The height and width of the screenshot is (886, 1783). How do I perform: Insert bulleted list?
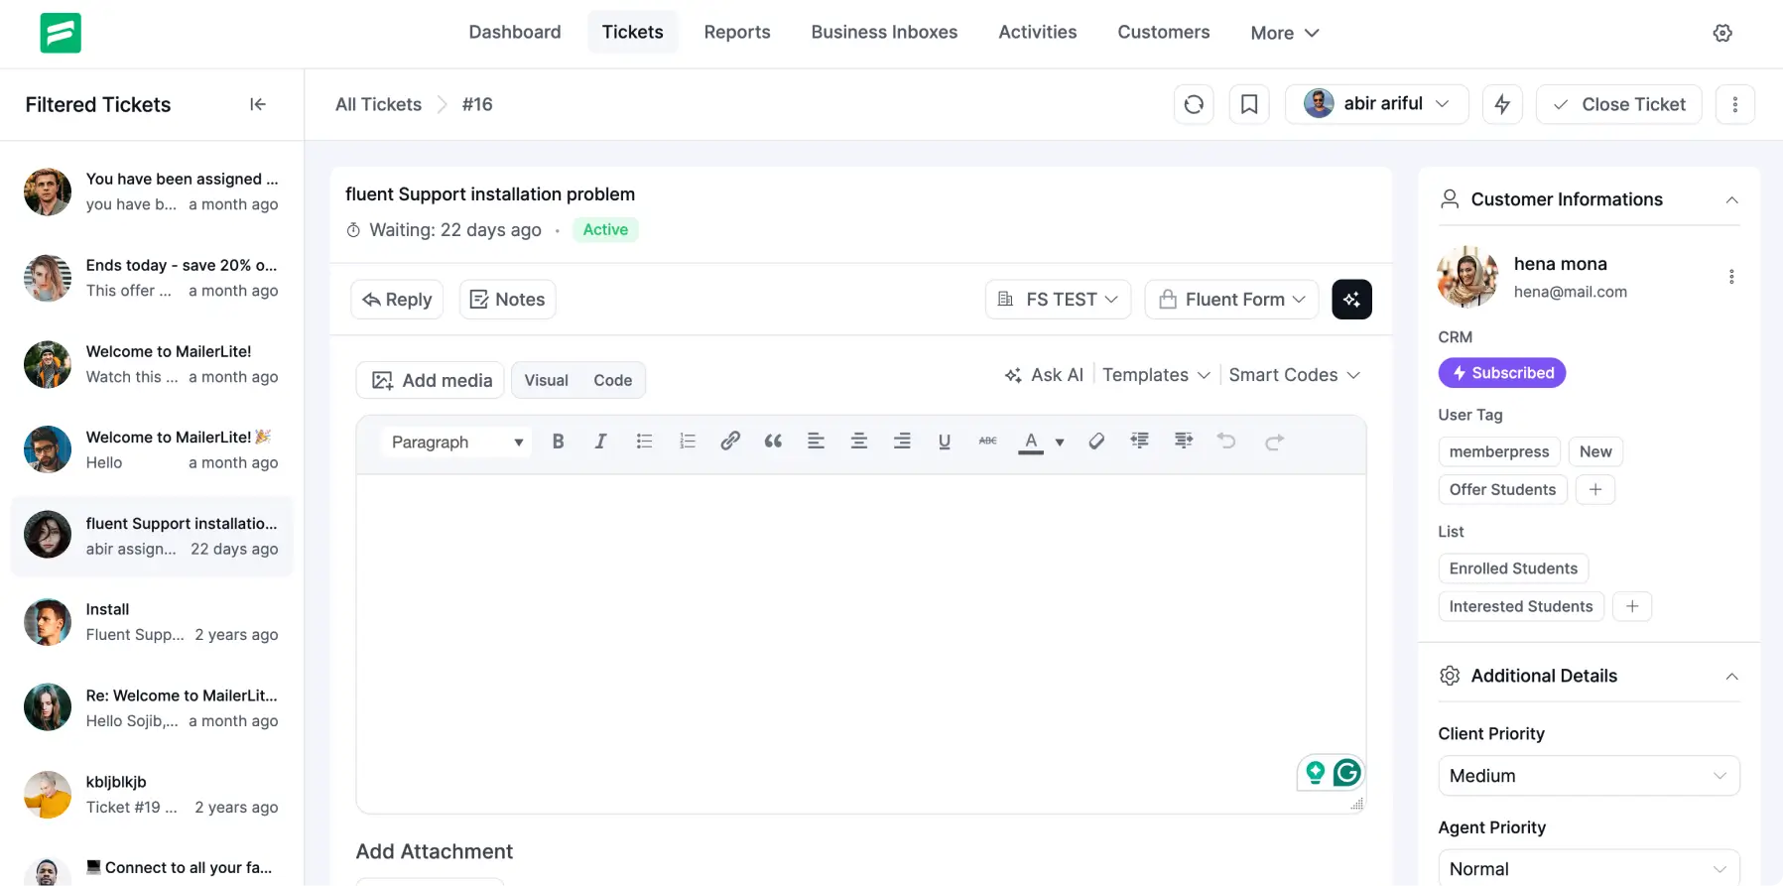click(x=644, y=442)
